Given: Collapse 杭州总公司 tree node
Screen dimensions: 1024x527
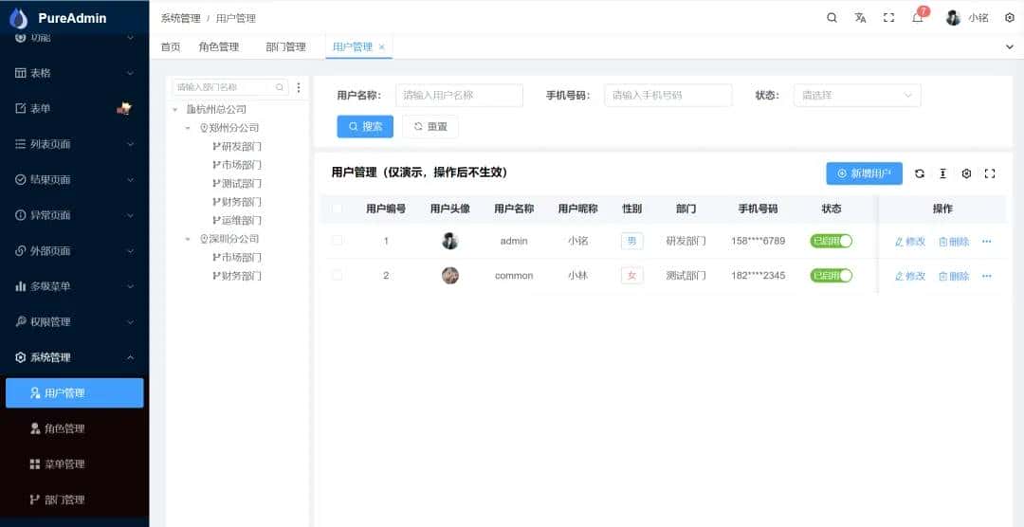Looking at the screenshot, I should coord(175,110).
